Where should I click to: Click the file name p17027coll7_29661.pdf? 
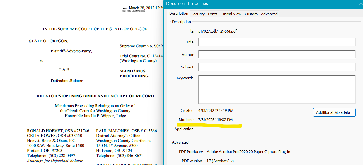click(x=218, y=31)
